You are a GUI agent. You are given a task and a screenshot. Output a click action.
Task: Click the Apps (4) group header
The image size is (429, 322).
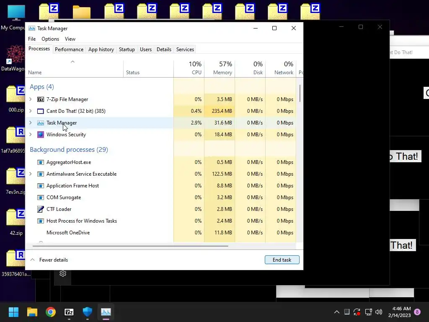pos(42,87)
